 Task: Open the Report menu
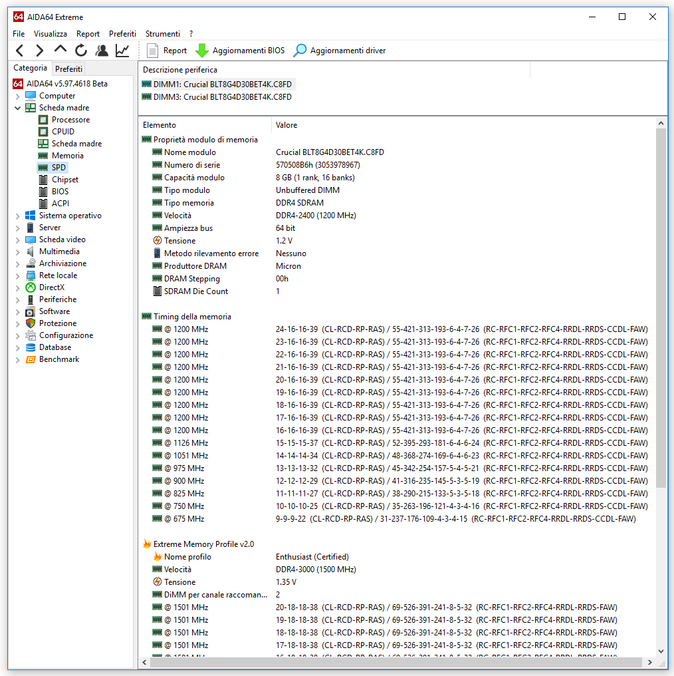pos(88,34)
